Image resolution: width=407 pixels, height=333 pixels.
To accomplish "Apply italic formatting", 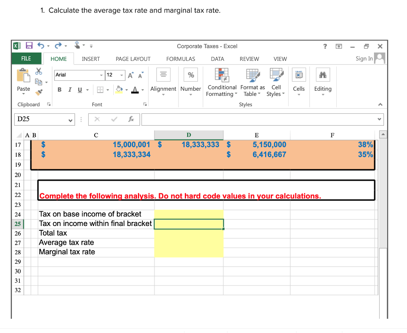I will 70,89.
